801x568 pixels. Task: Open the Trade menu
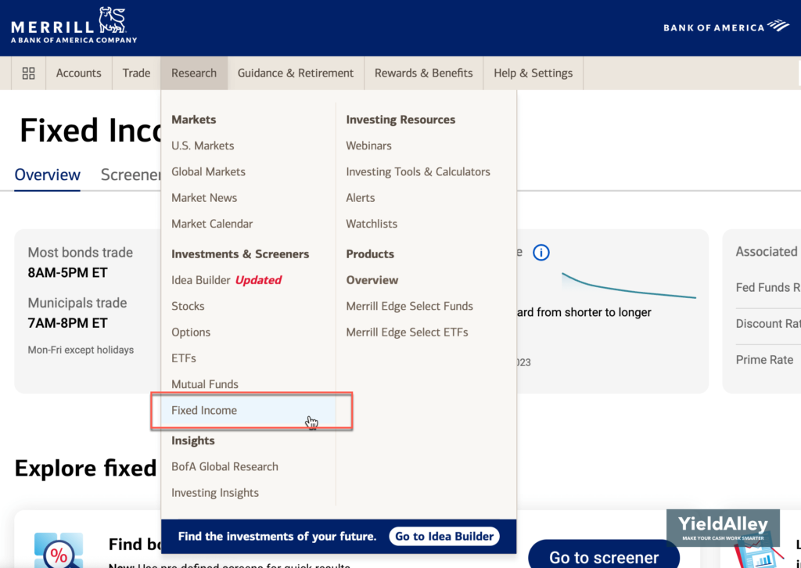136,73
